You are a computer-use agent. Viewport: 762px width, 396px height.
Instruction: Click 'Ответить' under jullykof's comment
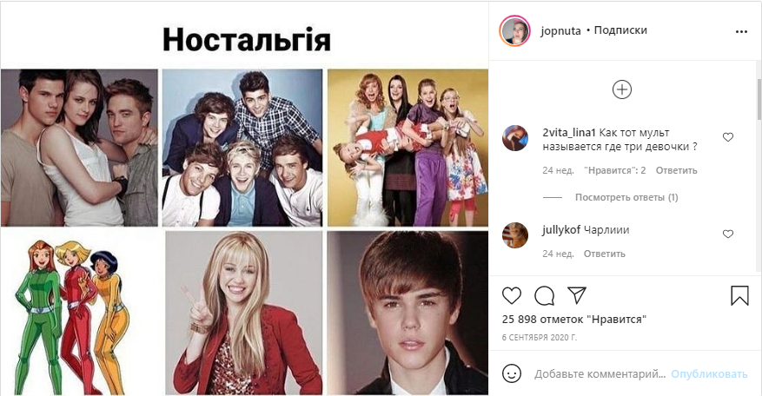(x=604, y=254)
